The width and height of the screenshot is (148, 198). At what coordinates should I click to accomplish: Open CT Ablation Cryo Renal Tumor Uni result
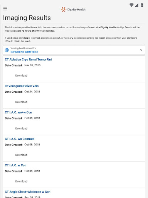(x=28, y=60)
